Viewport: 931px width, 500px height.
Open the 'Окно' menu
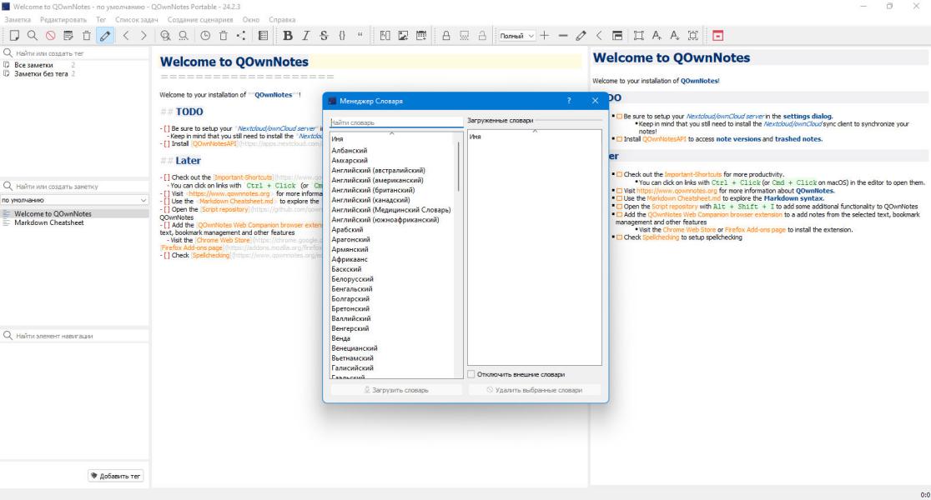point(250,19)
